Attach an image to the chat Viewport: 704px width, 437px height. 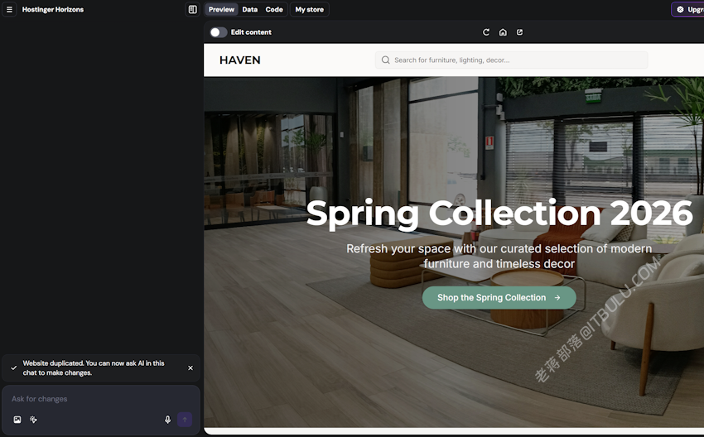click(x=17, y=420)
